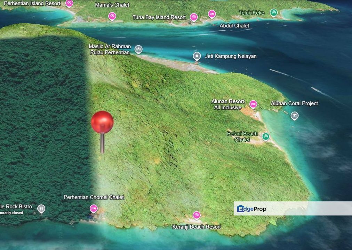
Task: Click the Perhentian Island Resort pink pin icon
Action: coord(69,3)
